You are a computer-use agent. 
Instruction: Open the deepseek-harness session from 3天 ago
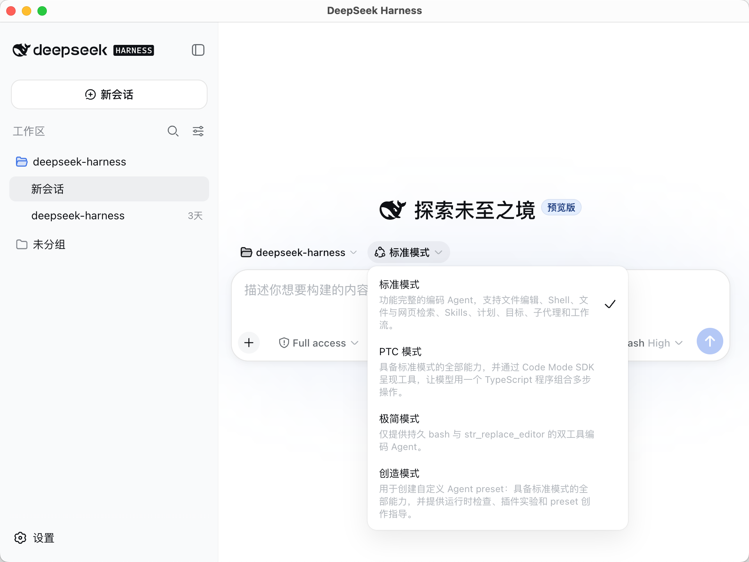pyautogui.click(x=109, y=215)
